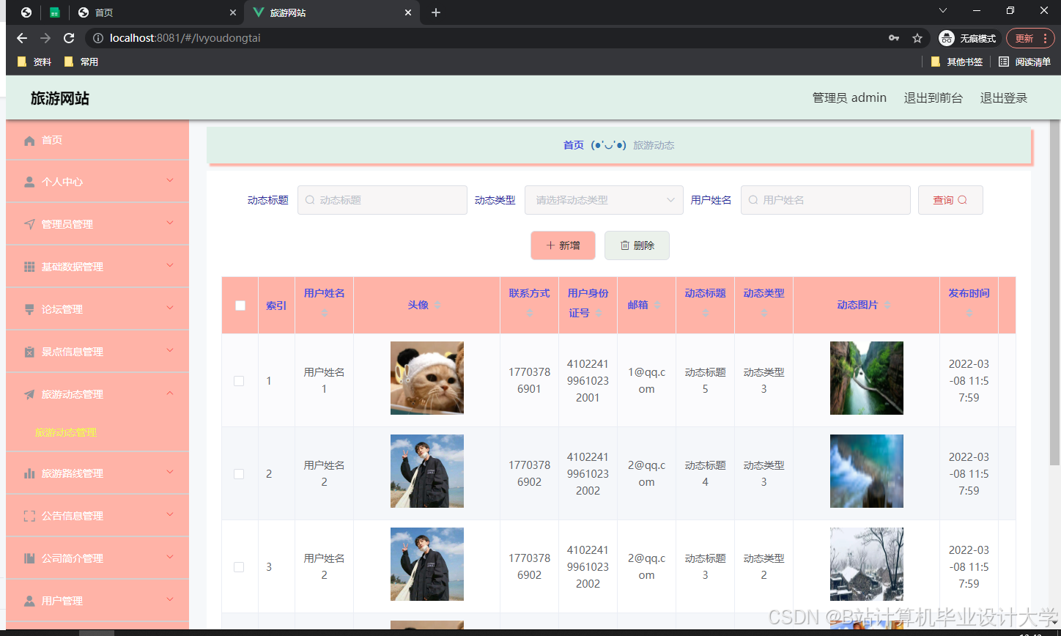Image resolution: width=1061 pixels, height=636 pixels.
Task: Open the 其他书签 bookmarks folder
Action: [957, 62]
